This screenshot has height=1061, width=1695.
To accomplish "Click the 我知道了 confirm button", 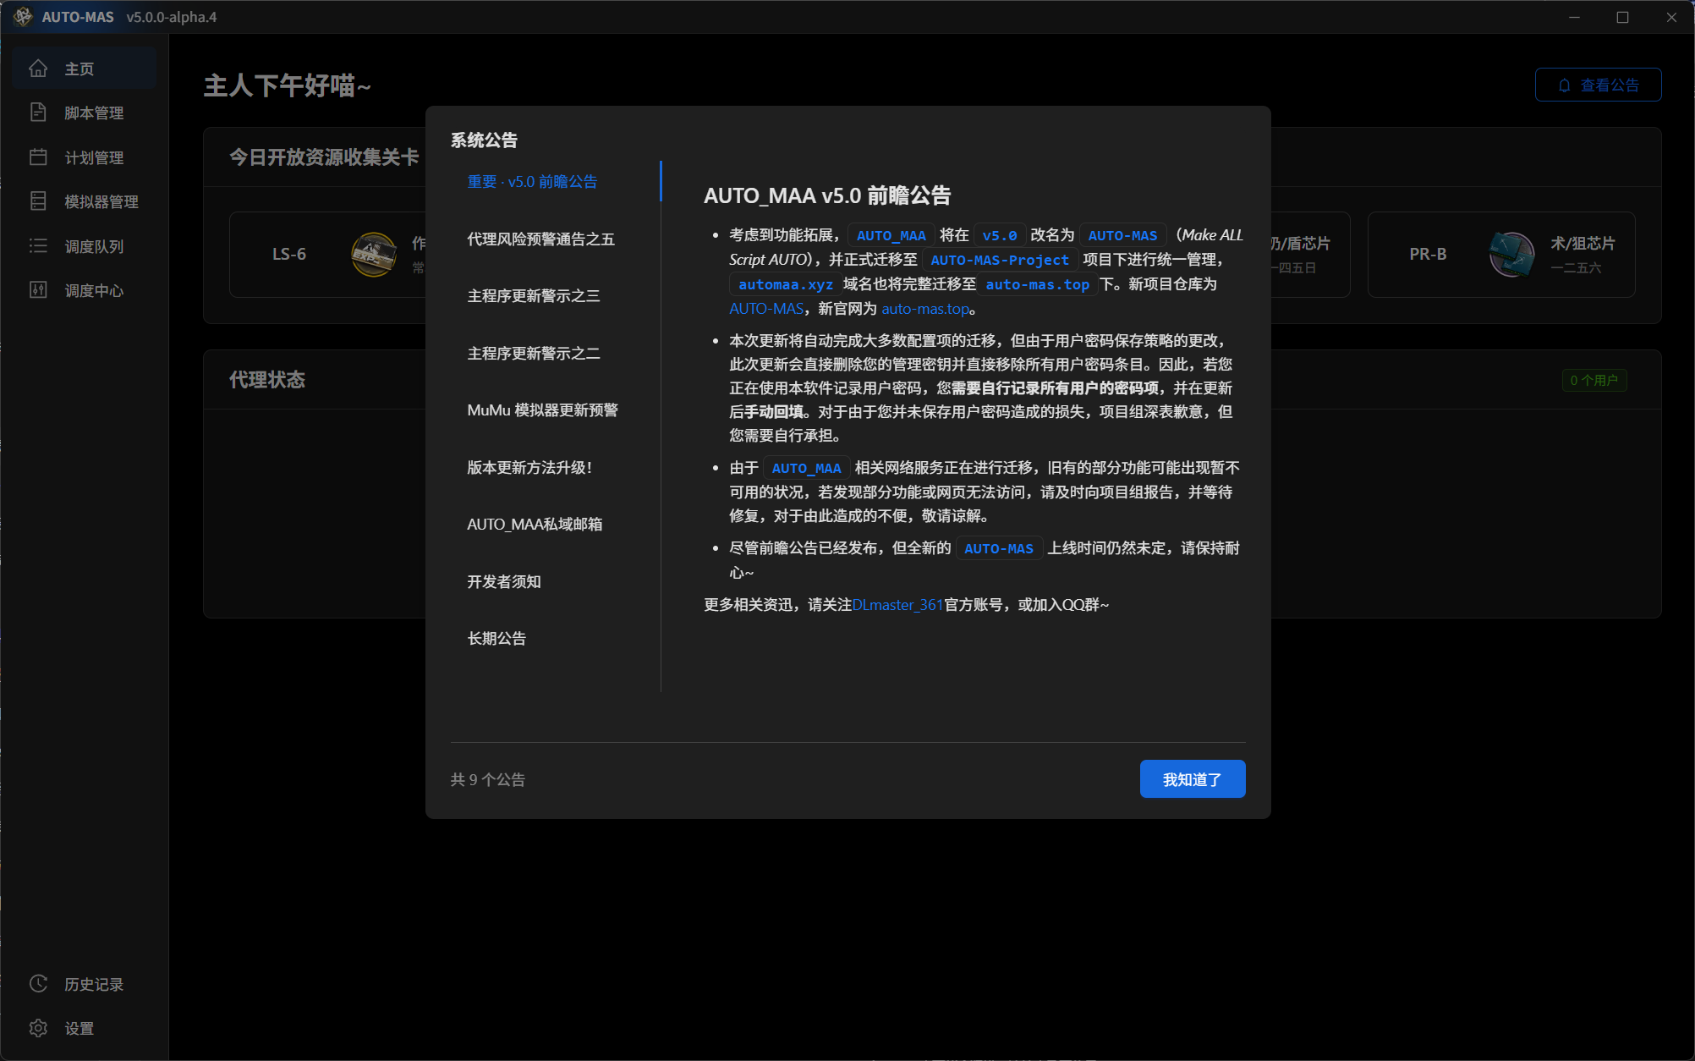I will (1192, 779).
